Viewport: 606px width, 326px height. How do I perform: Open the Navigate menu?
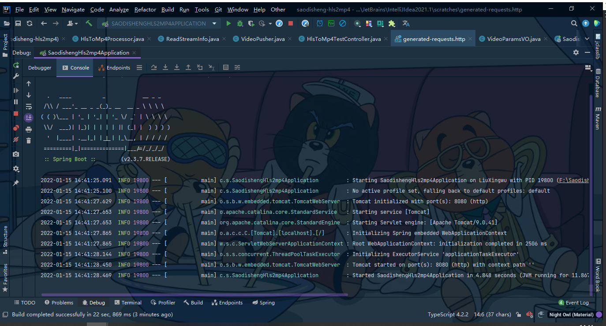pos(73,9)
